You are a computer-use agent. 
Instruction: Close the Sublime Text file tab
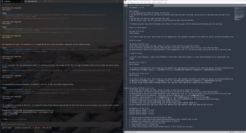click(x=152, y=5)
